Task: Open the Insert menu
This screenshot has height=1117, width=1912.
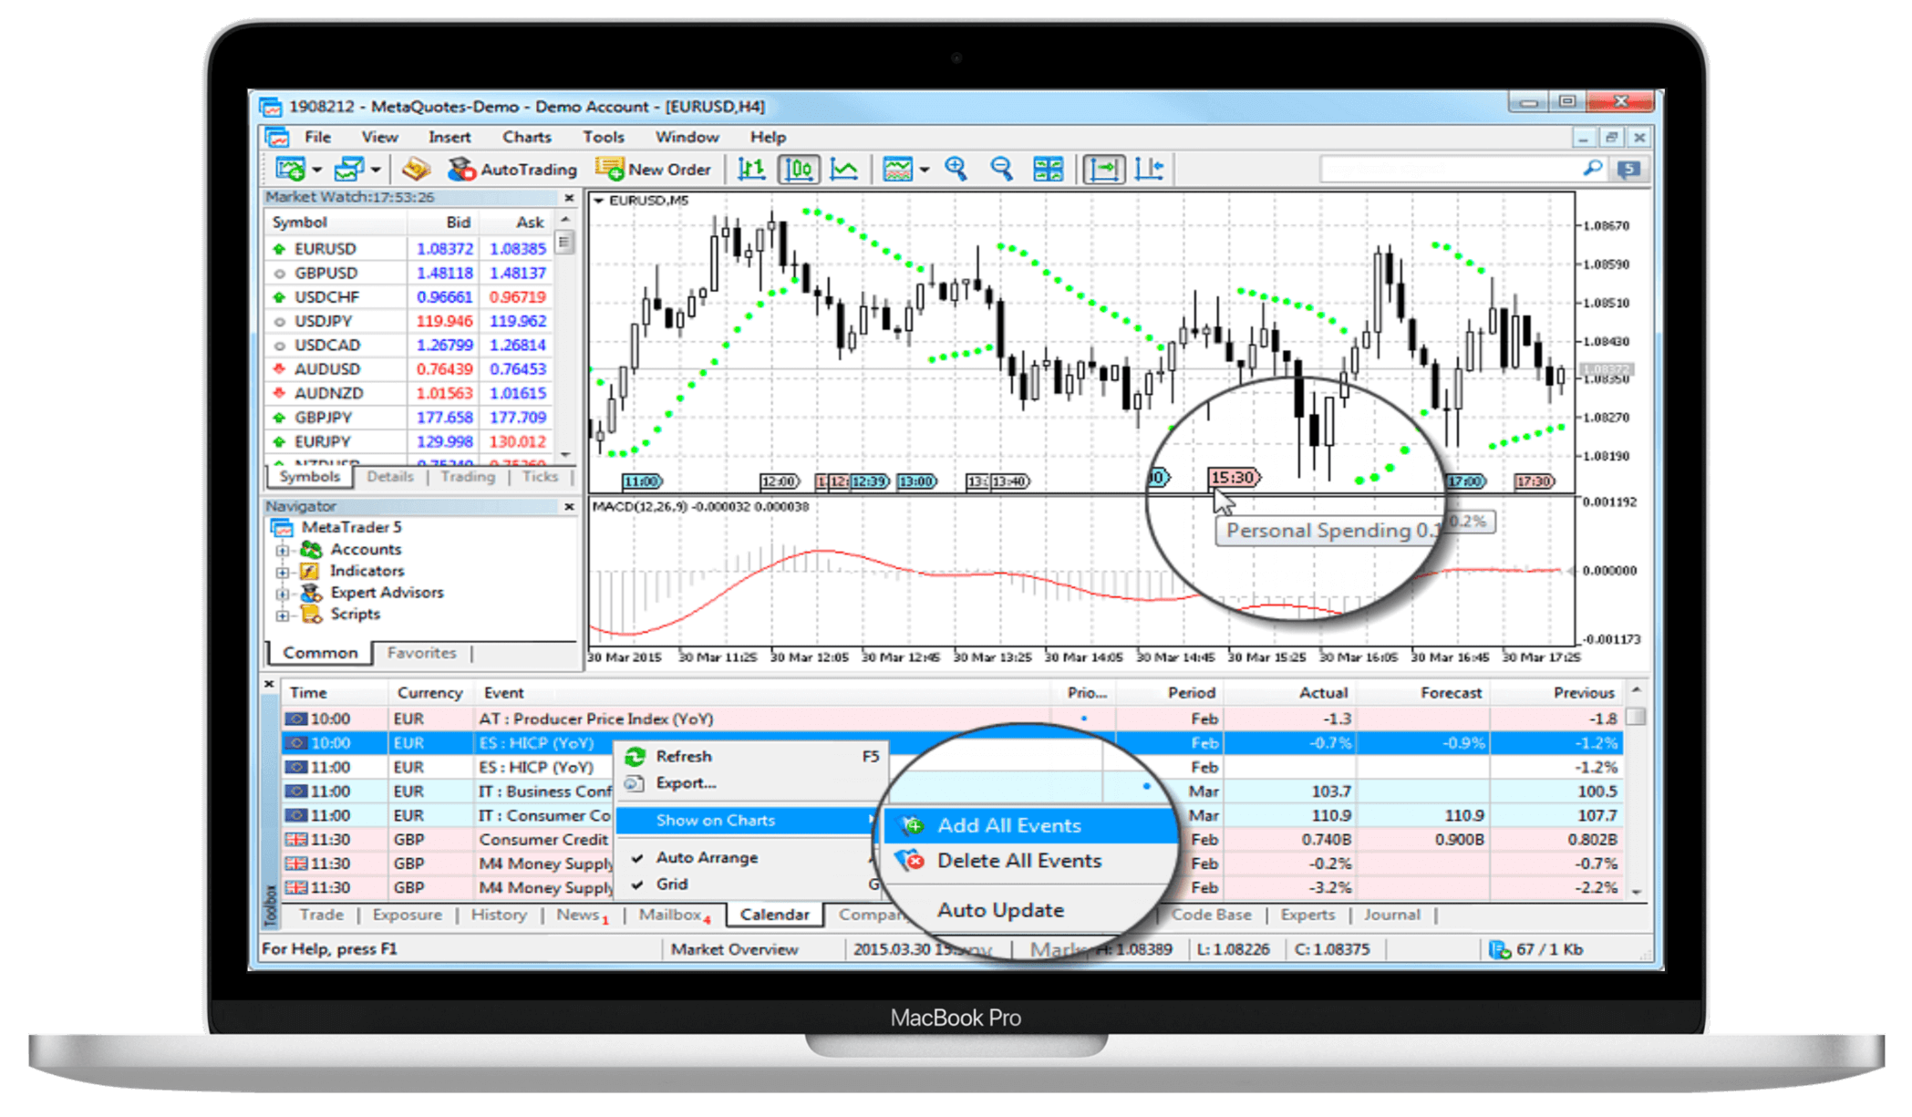Action: [x=450, y=137]
